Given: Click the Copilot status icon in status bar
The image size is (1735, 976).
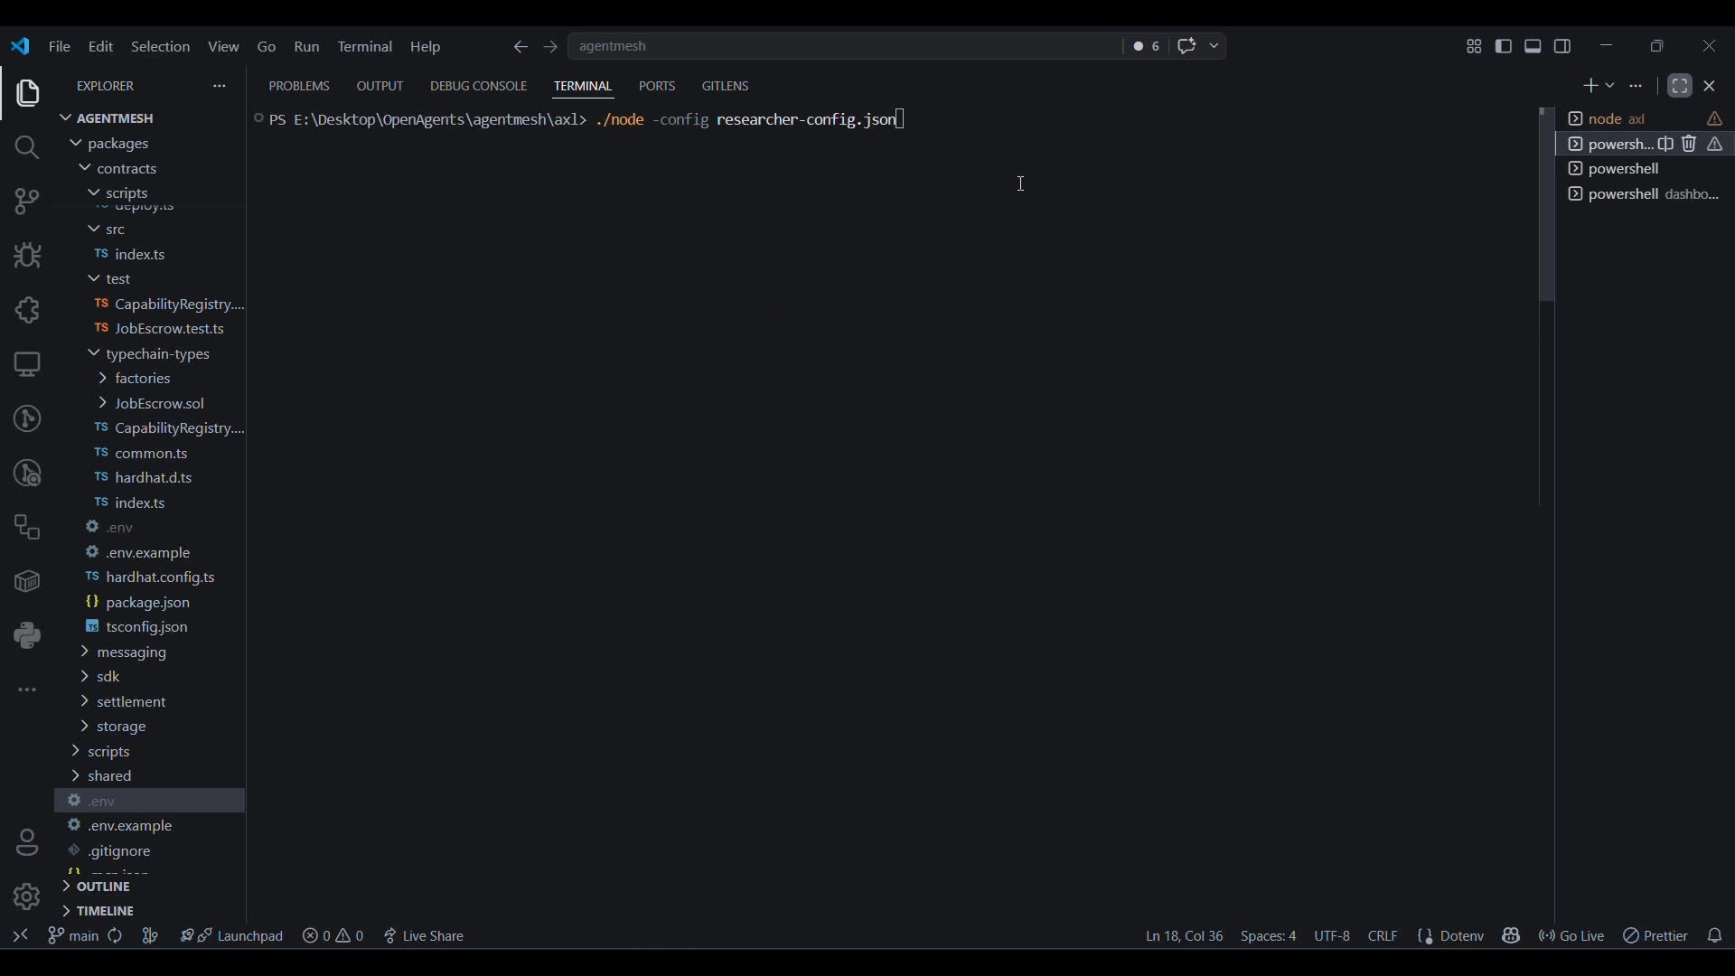Looking at the screenshot, I should [1511, 936].
